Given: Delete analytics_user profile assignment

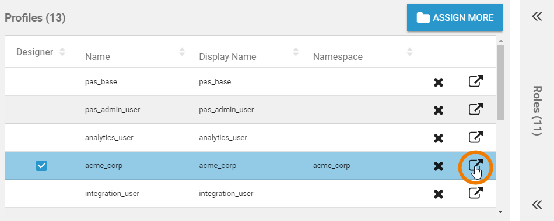Looking at the screenshot, I should click(x=439, y=138).
